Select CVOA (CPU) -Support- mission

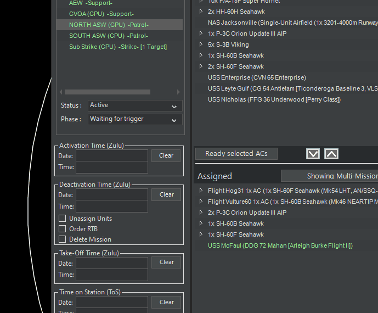(x=101, y=14)
